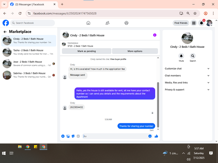Open the Marketplace listing $720 link
Viewport: 218px width, 163px height.
point(80,46)
